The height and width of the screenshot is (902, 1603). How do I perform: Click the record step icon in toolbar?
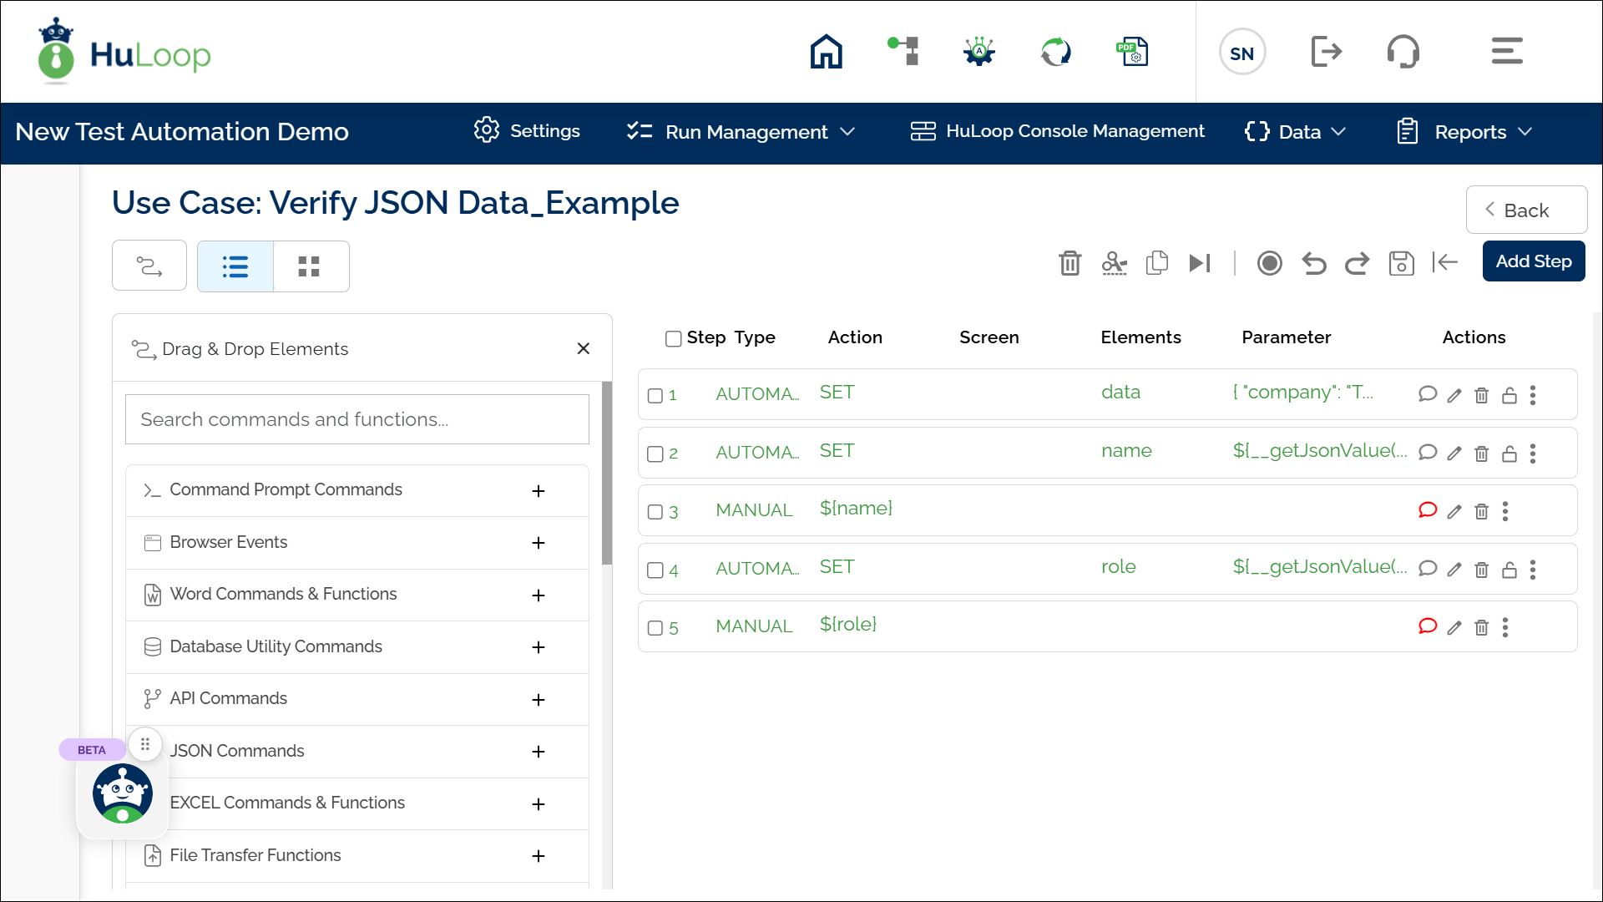pyautogui.click(x=1269, y=263)
